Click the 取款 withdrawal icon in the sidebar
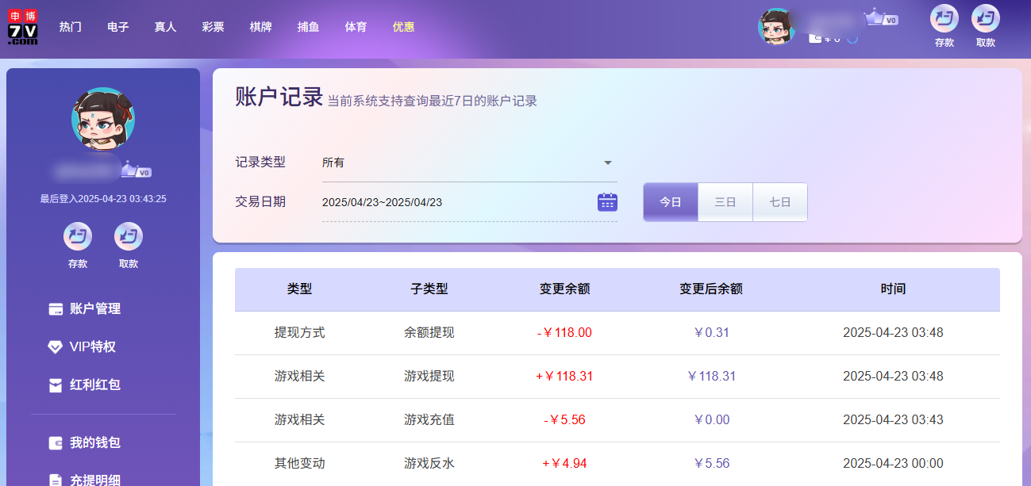This screenshot has height=486, width=1031. (128, 235)
